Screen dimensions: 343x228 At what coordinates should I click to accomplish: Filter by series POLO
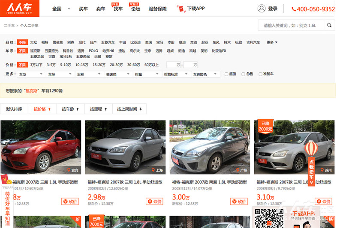[93, 51]
